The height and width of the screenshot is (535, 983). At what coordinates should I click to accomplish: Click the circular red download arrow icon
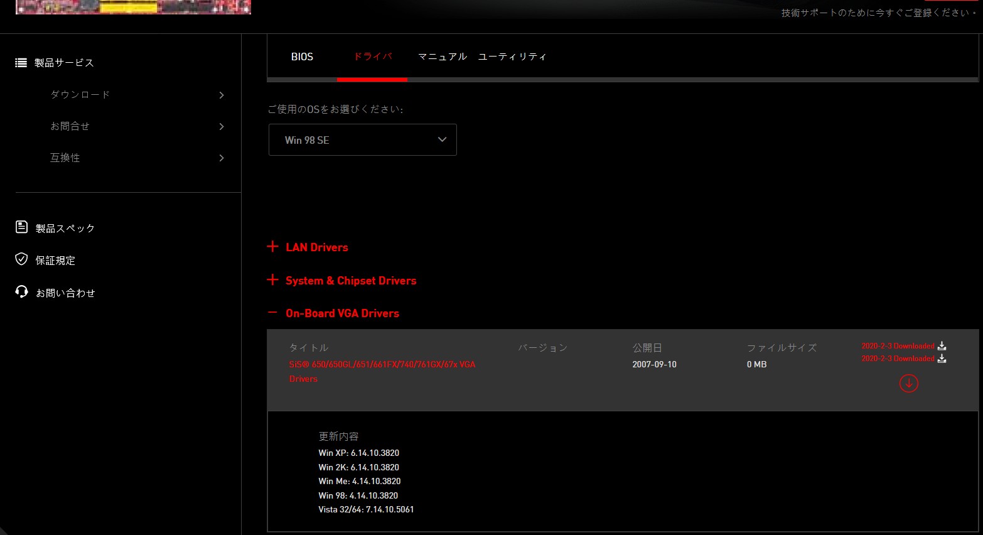click(x=908, y=383)
